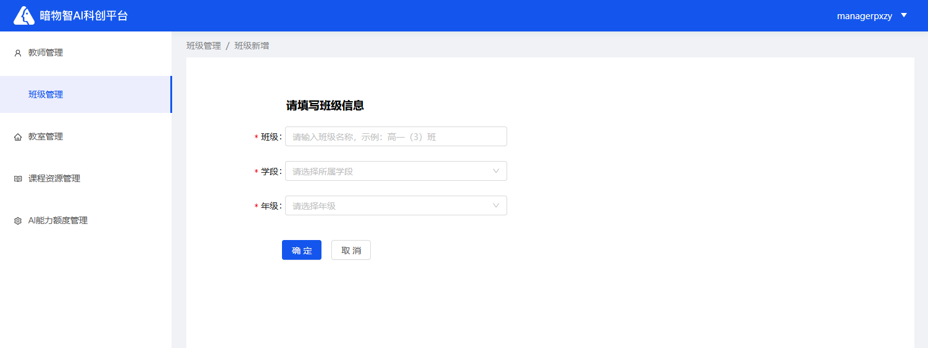Go to 教室管理 menu item
928x348 pixels.
(x=86, y=136)
